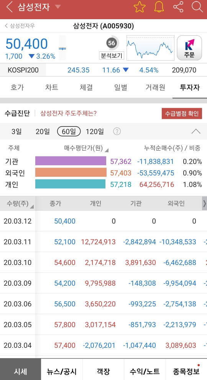Tap the analysis score 56 circle
The width and height of the screenshot is (207, 380).
click(x=112, y=43)
